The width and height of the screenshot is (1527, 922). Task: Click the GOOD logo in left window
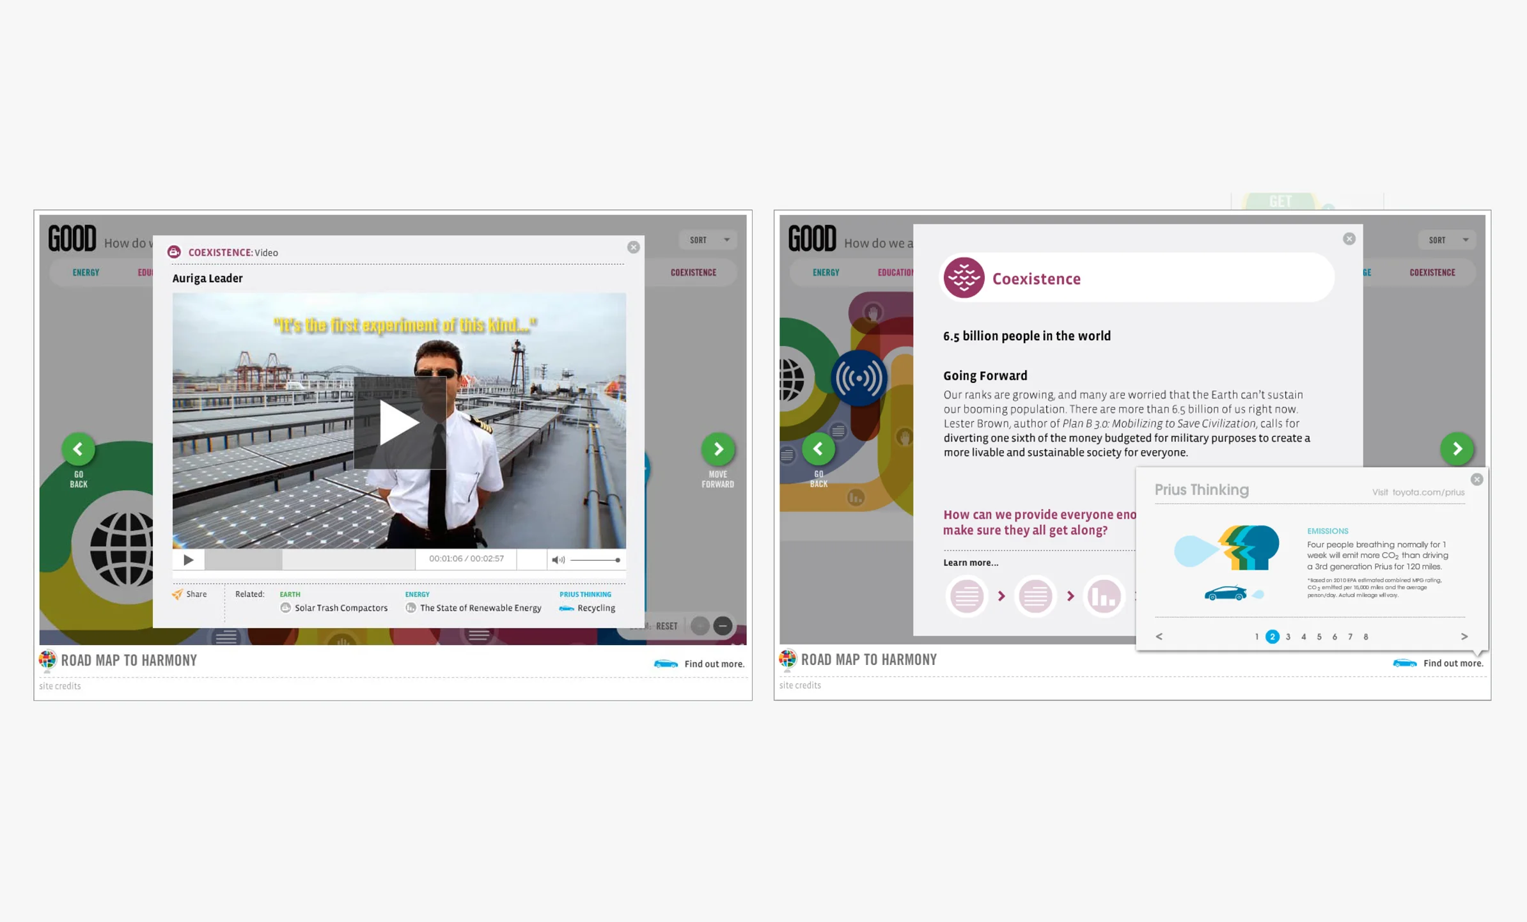(x=72, y=238)
